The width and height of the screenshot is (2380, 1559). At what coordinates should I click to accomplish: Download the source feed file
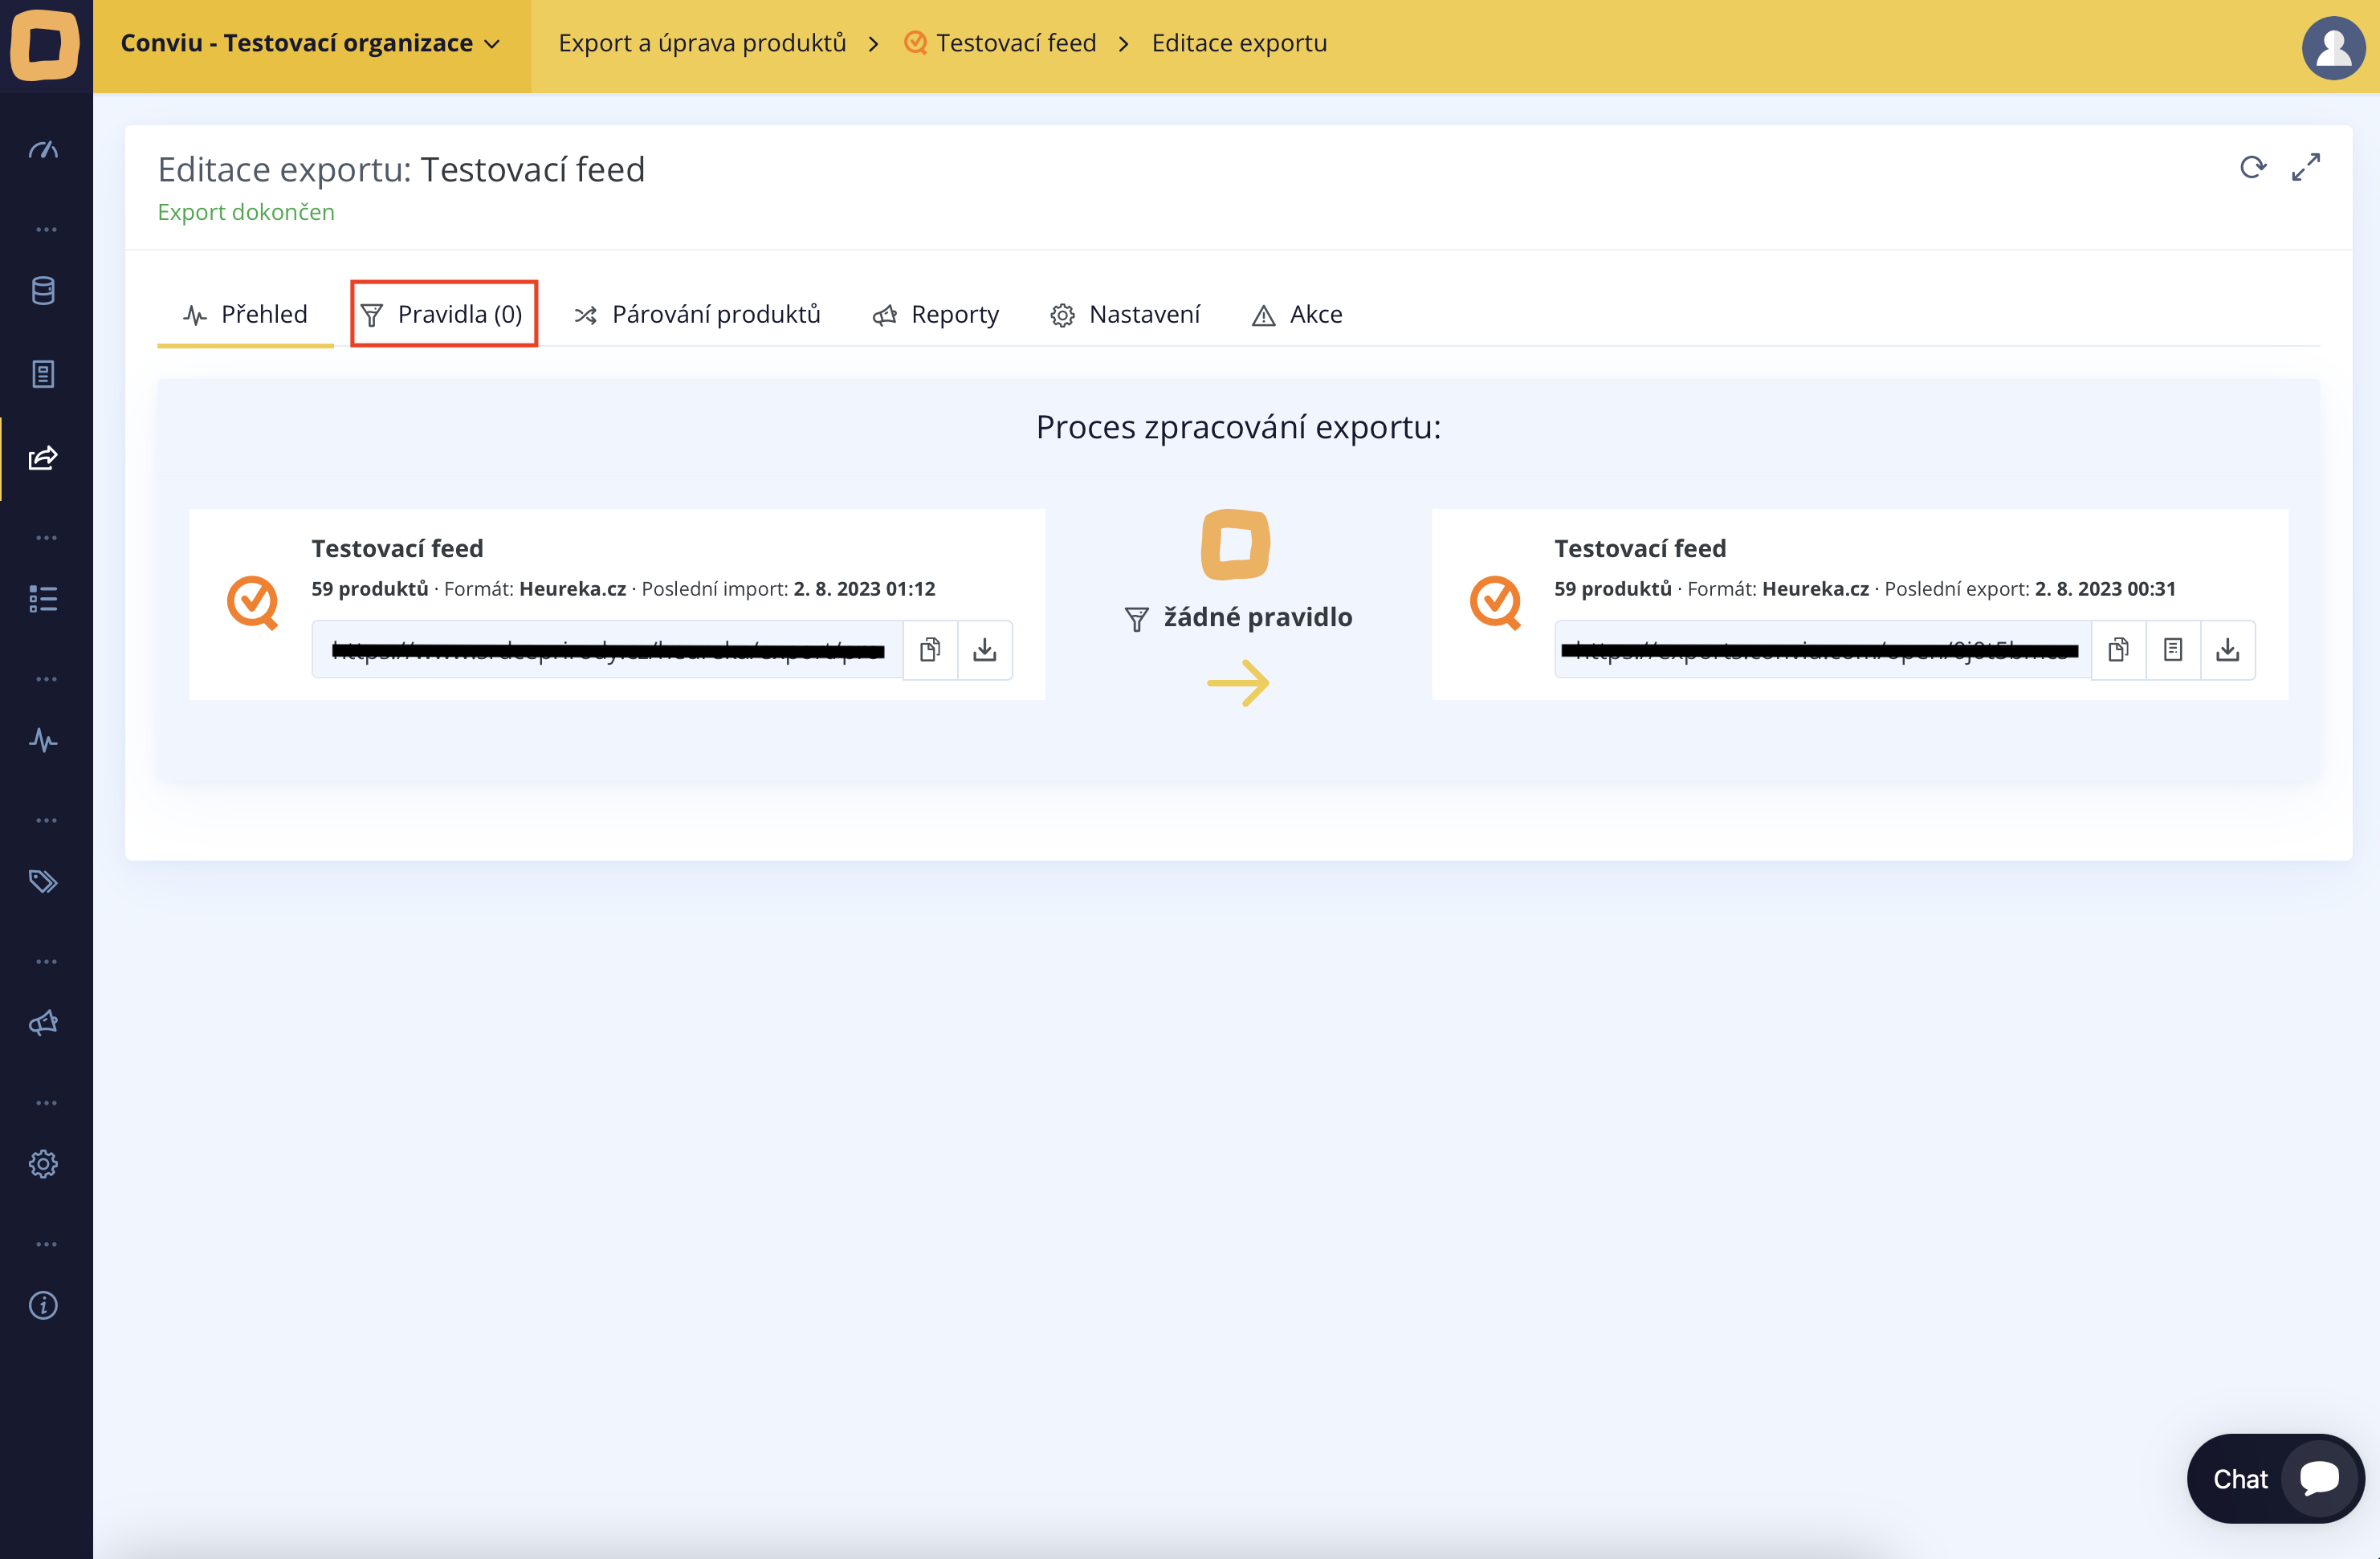tap(985, 650)
